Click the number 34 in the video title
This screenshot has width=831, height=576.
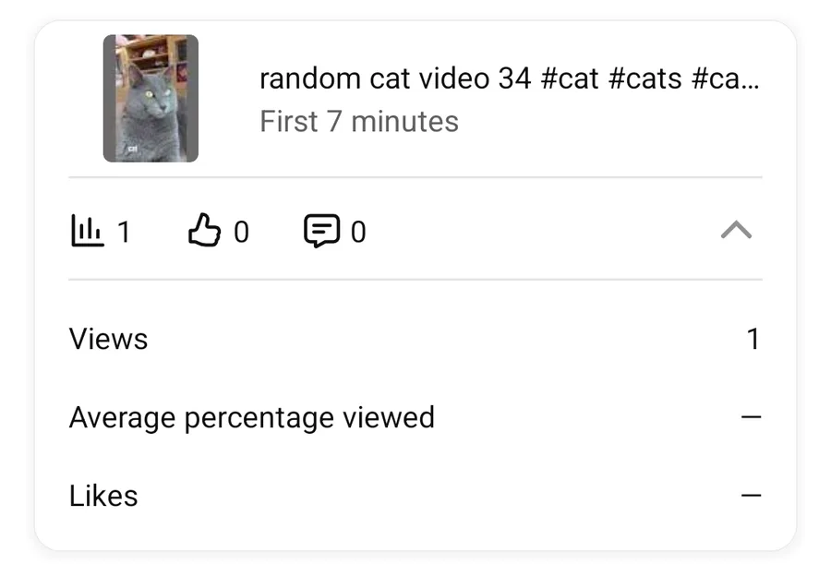point(514,78)
